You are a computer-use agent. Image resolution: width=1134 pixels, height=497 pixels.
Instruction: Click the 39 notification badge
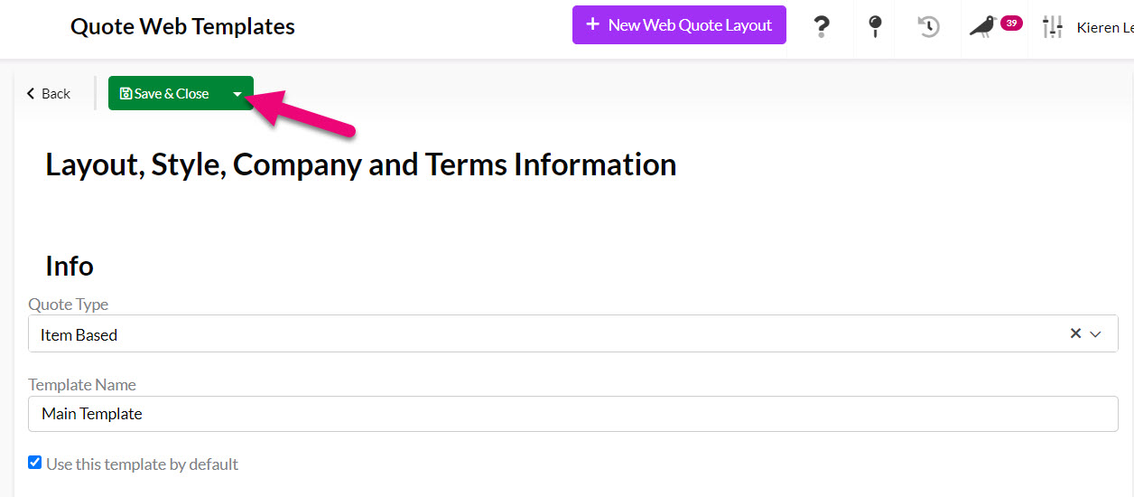coord(1011,23)
